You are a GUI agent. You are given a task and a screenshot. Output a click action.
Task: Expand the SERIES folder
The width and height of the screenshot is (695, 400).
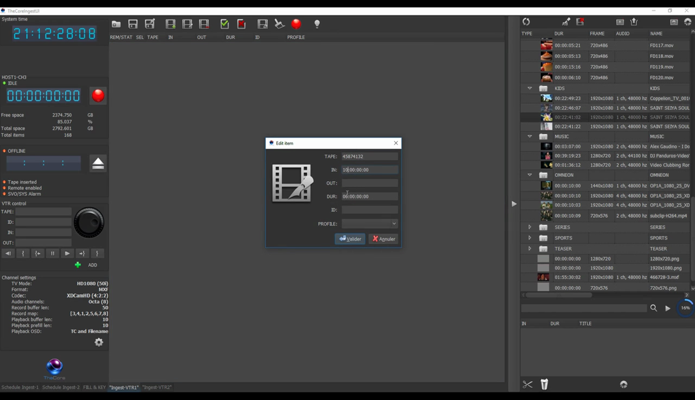coord(529,227)
